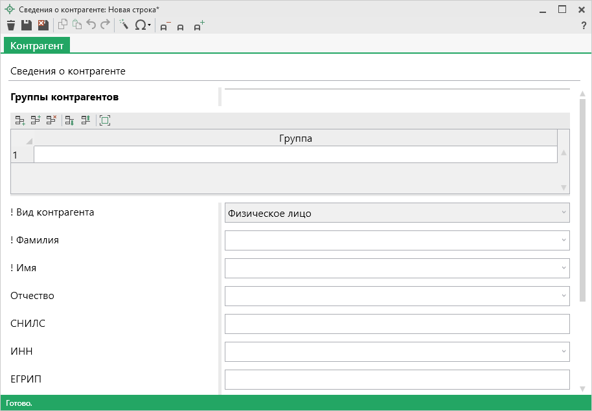Click the Группа column header
Viewport: 592px width, 411px height.
click(295, 139)
